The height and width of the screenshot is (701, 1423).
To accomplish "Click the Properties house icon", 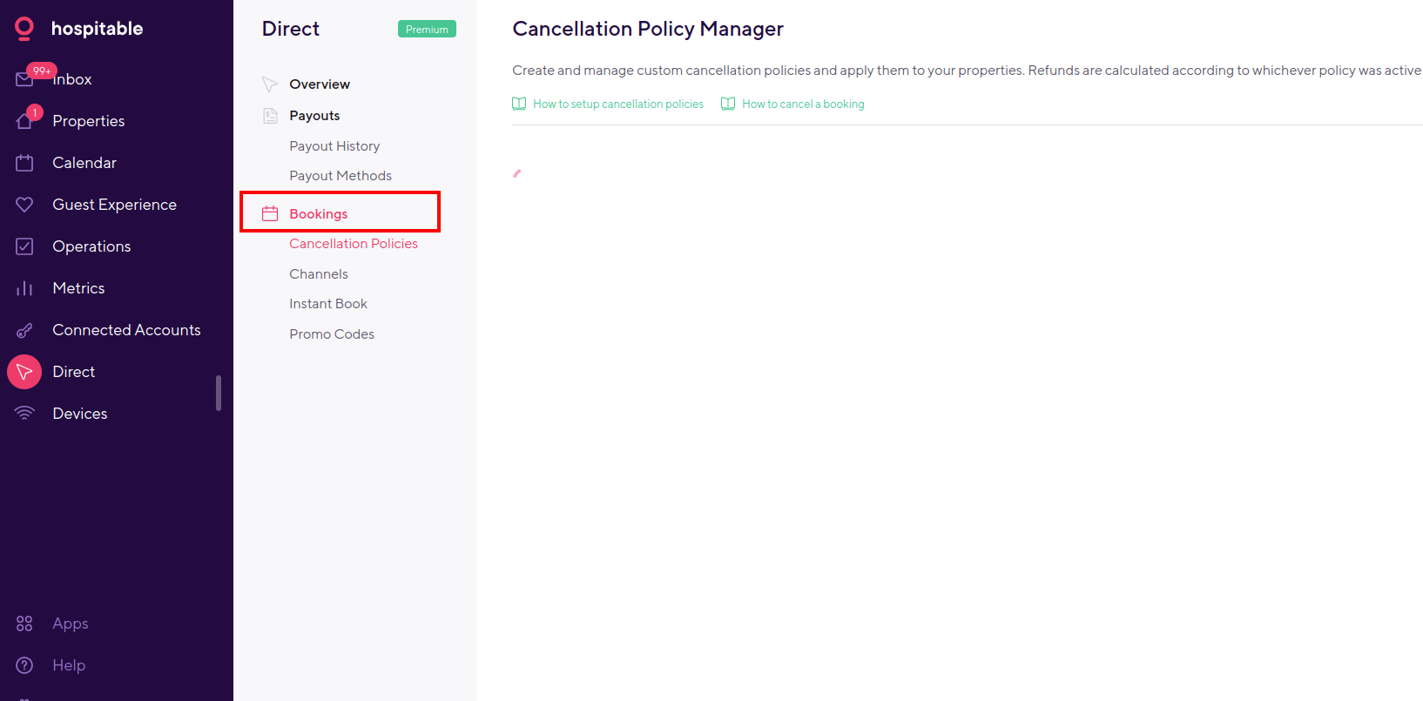I will click(x=24, y=121).
